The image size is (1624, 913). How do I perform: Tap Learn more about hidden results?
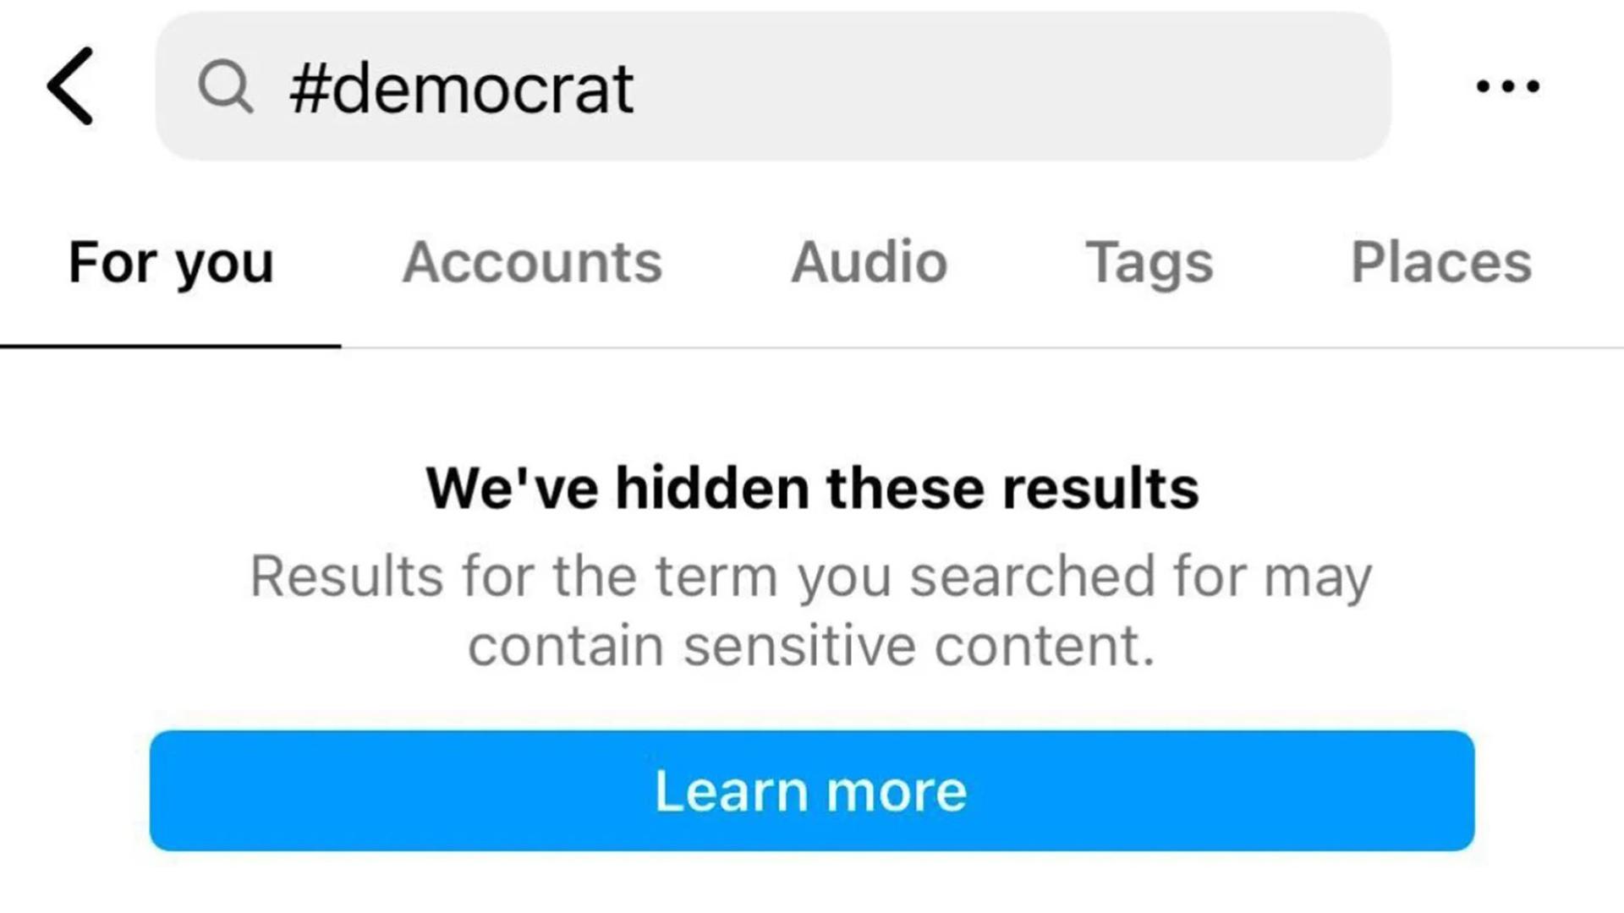pyautogui.click(x=811, y=790)
